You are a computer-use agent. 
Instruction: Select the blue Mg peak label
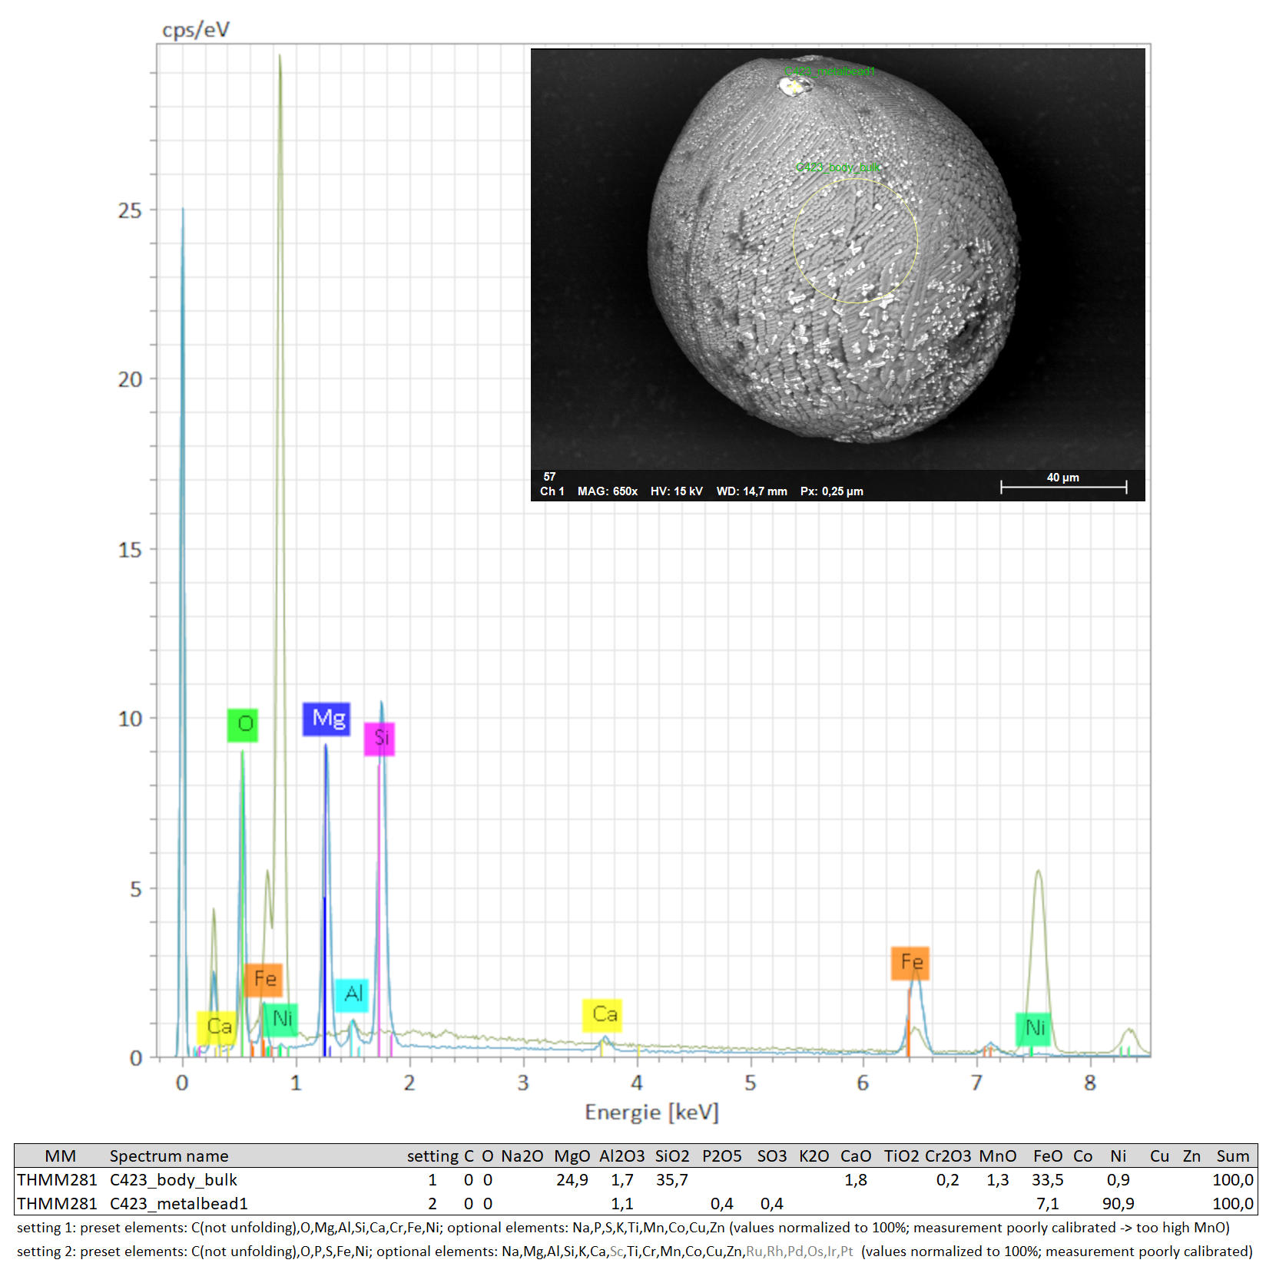pos(326,719)
